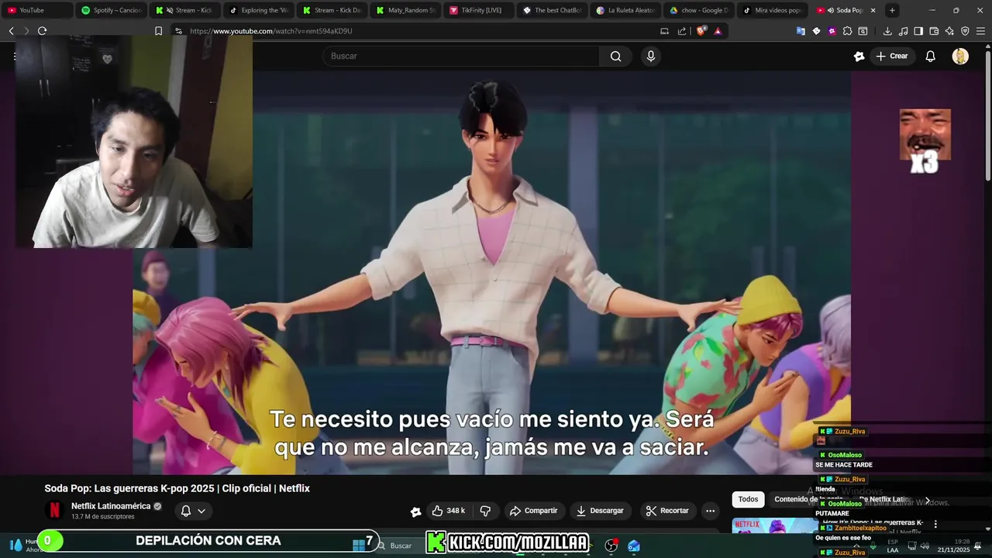Click the sparkle icon left of likes

click(416, 511)
